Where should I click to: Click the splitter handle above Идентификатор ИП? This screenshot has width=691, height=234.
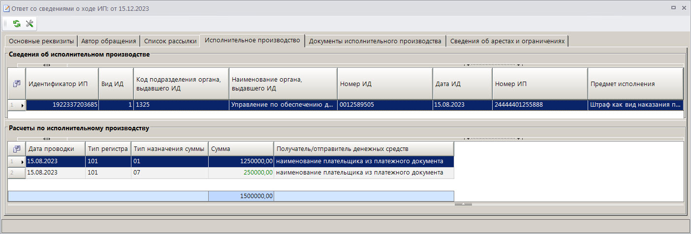[47, 65]
